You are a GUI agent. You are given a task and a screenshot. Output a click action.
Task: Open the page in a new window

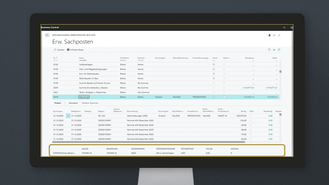[x=274, y=35]
